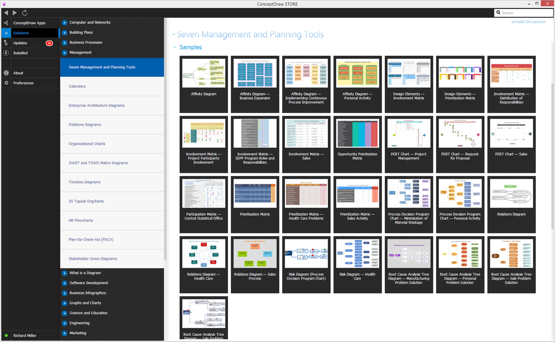Select Fishbone Diagrams solution
Viewport: 555px width, 342px height.
coord(112,125)
